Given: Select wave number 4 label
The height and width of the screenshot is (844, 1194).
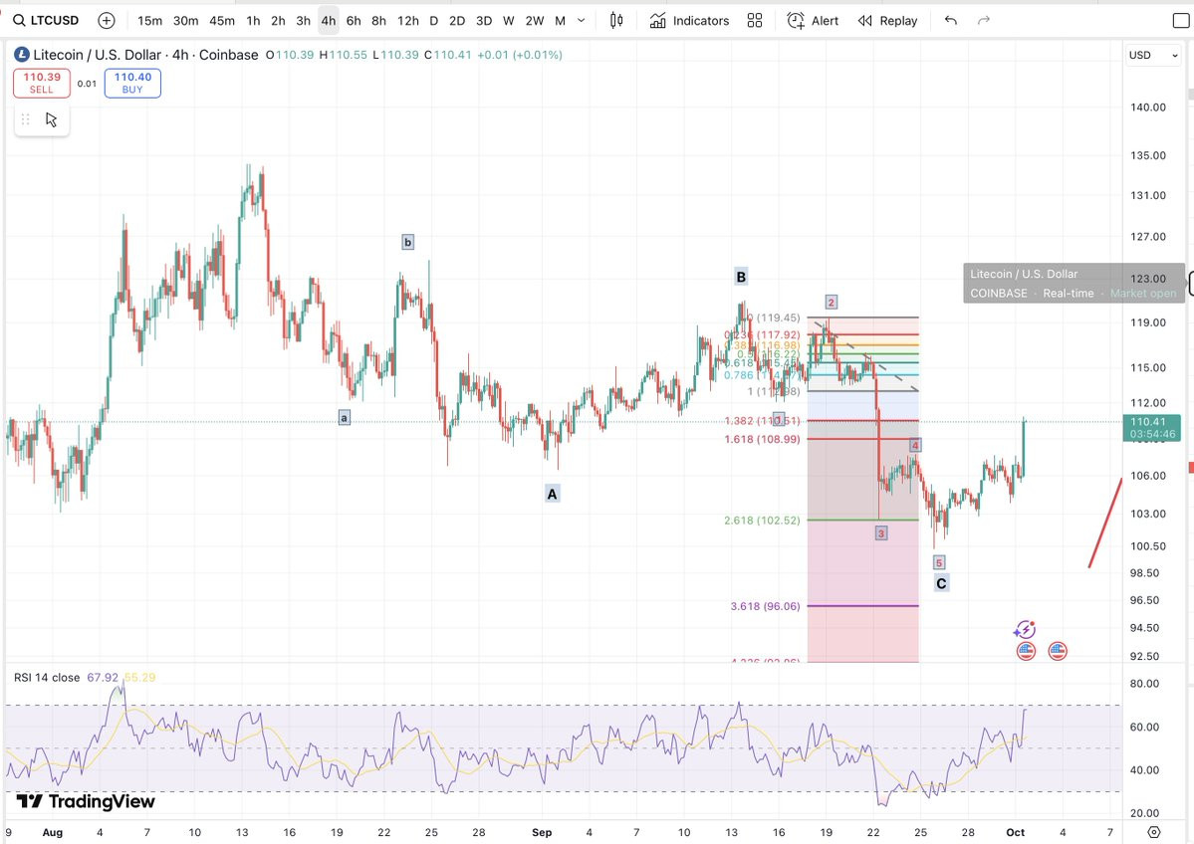Looking at the screenshot, I should pos(915,445).
